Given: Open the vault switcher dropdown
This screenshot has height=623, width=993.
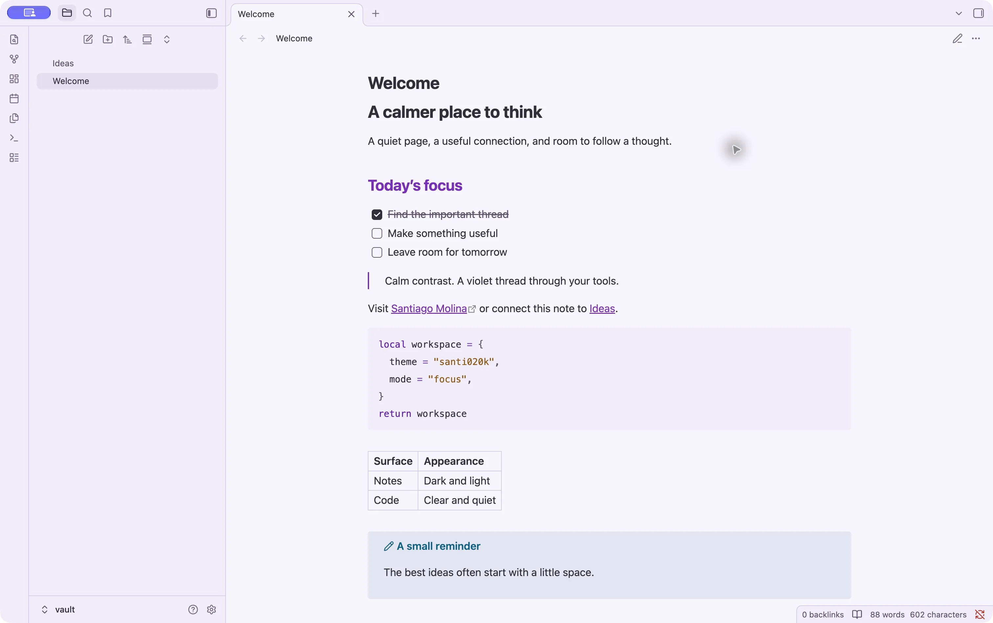Looking at the screenshot, I should click(58, 610).
